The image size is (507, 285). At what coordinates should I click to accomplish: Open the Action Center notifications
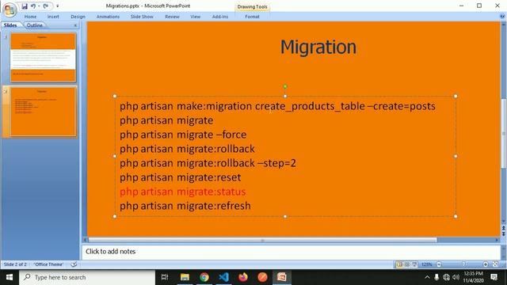click(x=494, y=277)
